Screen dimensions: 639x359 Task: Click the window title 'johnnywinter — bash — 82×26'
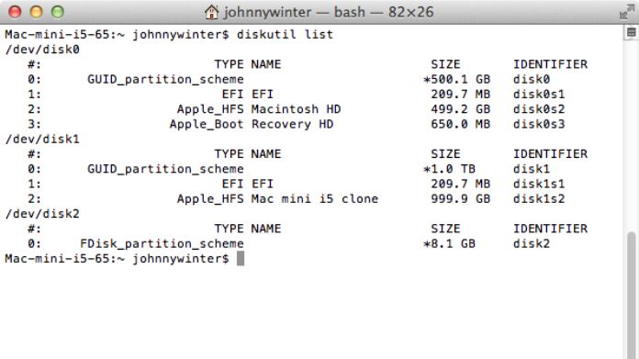pyautogui.click(x=329, y=12)
